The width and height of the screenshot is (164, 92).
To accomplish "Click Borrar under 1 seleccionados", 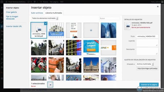I will 34,86.
